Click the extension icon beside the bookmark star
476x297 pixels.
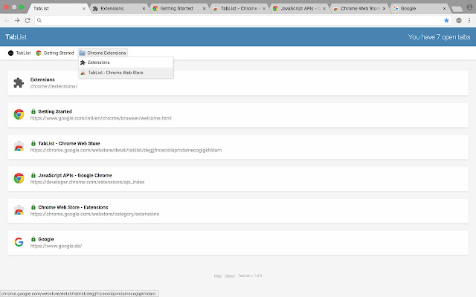point(459,20)
